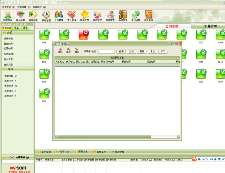The height and width of the screenshot is (173, 225).
Task: Click 保留时间 column header
Action: [x=151, y=62]
